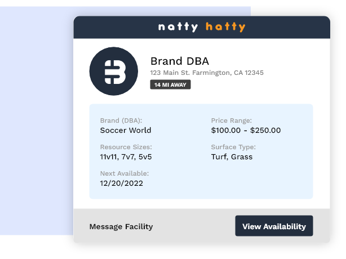Click the natty hatty header logo

click(201, 27)
